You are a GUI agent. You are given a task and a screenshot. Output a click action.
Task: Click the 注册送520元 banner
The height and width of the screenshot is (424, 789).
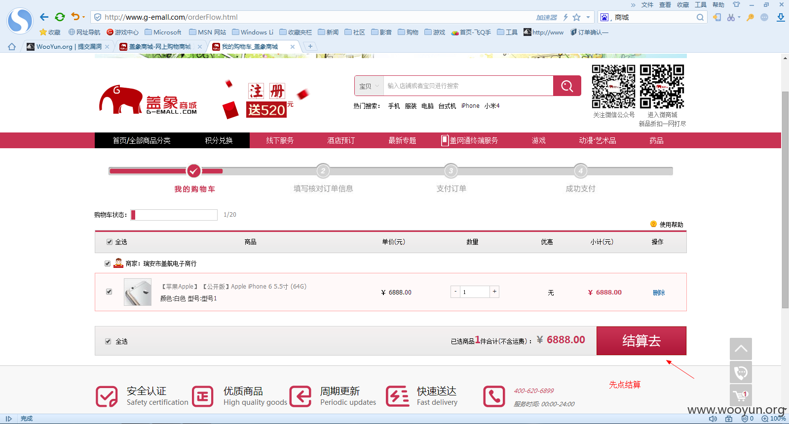[x=266, y=100]
